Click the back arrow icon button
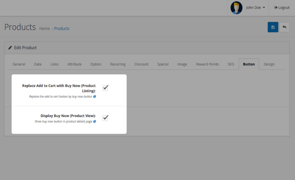 pos(284,27)
